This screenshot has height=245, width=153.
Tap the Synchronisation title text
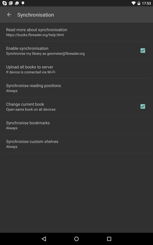36,15
